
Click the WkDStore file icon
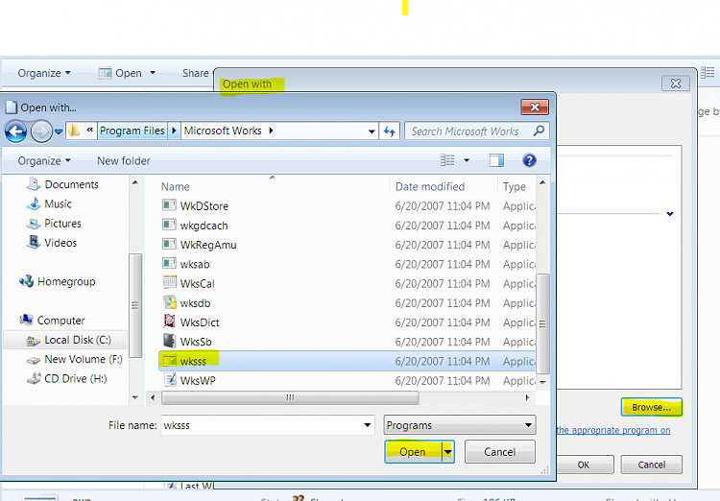click(x=169, y=205)
